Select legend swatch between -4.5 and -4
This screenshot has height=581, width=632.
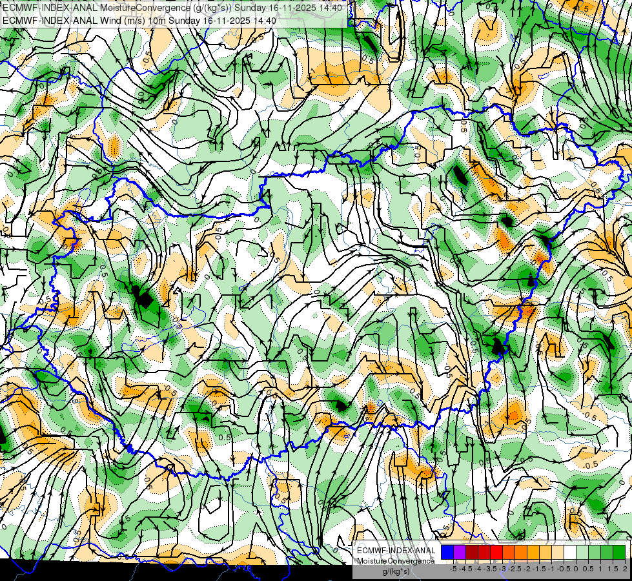pyautogui.click(x=472, y=553)
